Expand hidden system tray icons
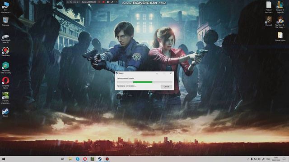Image resolution: width=289 pixels, height=162 pixels. tap(248, 159)
